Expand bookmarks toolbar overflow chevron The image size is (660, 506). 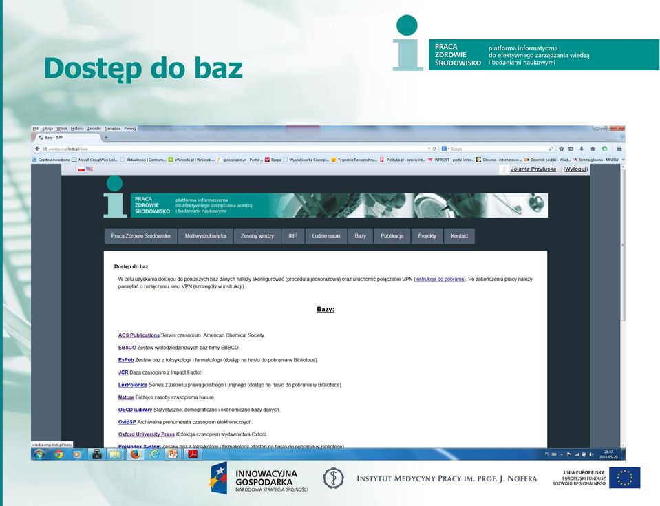623,160
